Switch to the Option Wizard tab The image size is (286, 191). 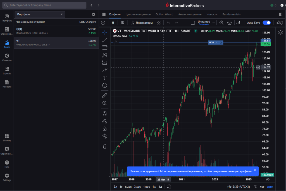click(x=164, y=14)
